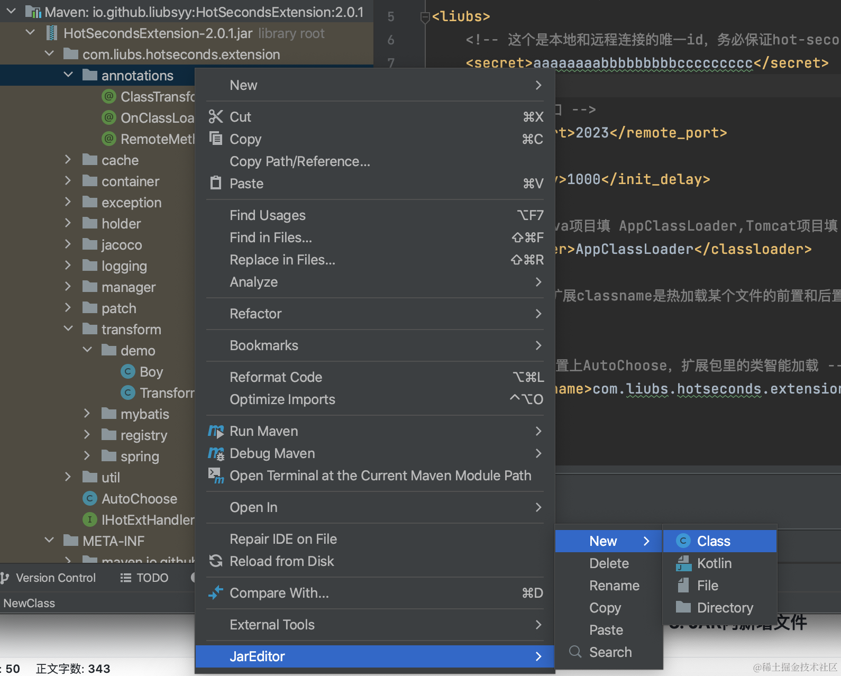The image size is (841, 676).
Task: Expand the exception folder
Action: click(x=68, y=202)
